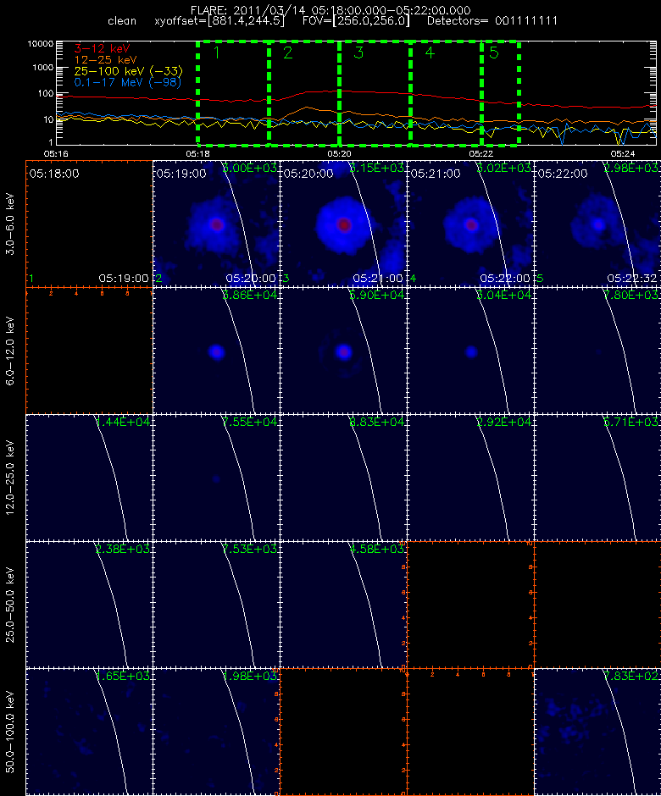Viewport: 661px width, 796px height.
Task: Click the 12.0-25.0 keV row label
Action: [10, 478]
